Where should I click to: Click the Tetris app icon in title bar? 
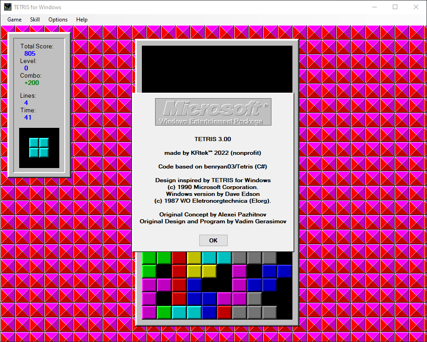8,7
